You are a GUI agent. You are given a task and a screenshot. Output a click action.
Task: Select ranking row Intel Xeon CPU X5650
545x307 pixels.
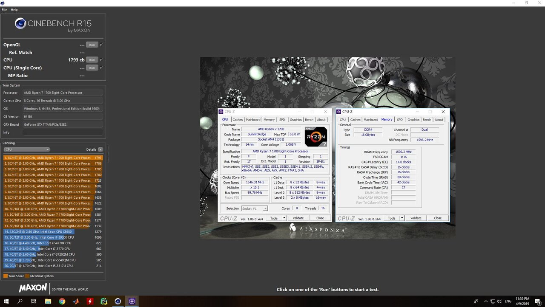(x=53, y=232)
